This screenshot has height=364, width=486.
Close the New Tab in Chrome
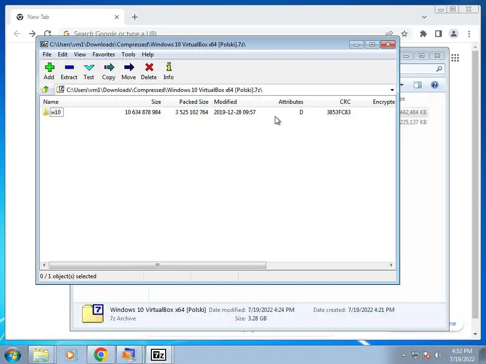pos(117,17)
